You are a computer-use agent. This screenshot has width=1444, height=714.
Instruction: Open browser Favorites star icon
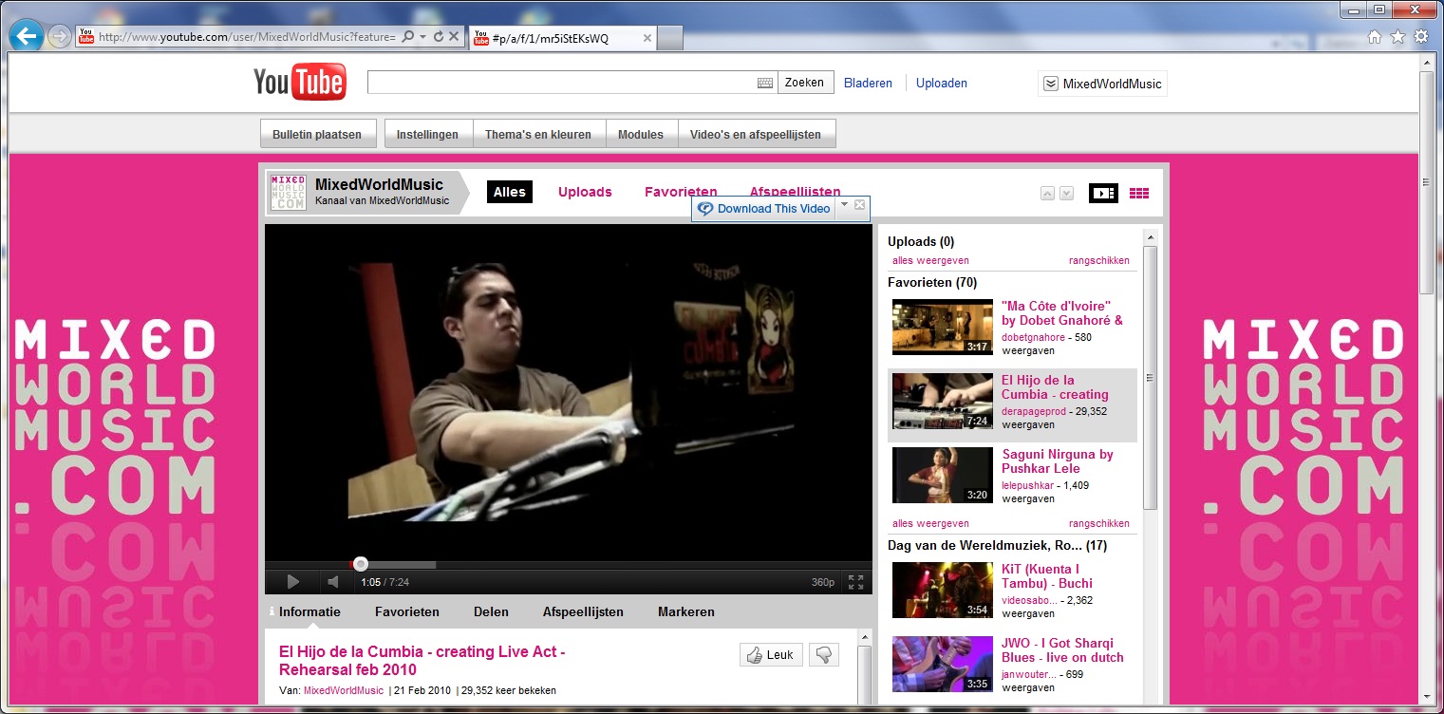[x=1397, y=37]
